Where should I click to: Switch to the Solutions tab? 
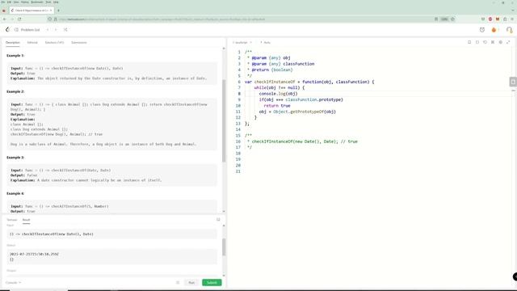tap(54, 43)
